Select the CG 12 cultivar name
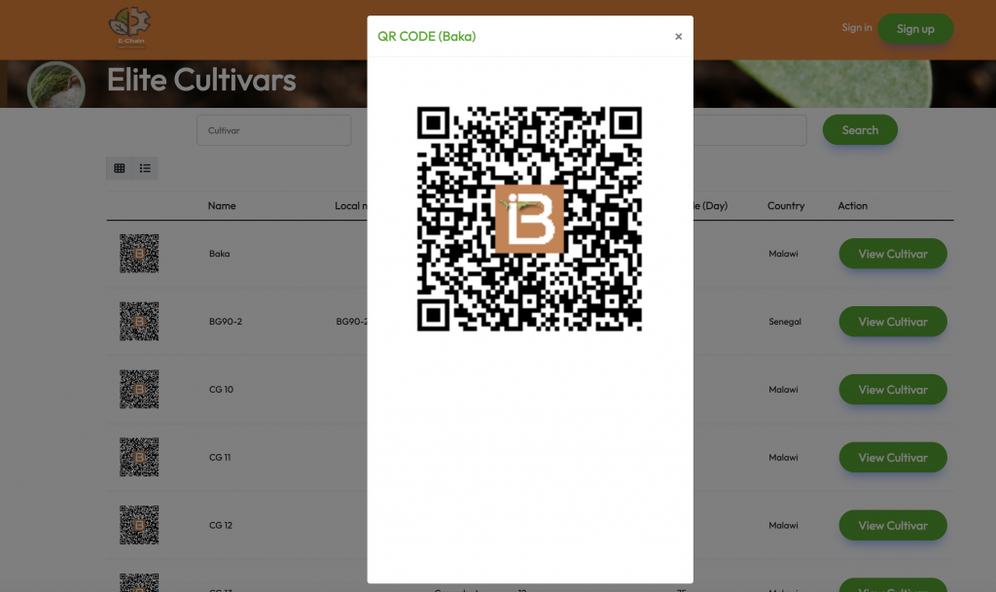This screenshot has height=592, width=996. coord(221,525)
